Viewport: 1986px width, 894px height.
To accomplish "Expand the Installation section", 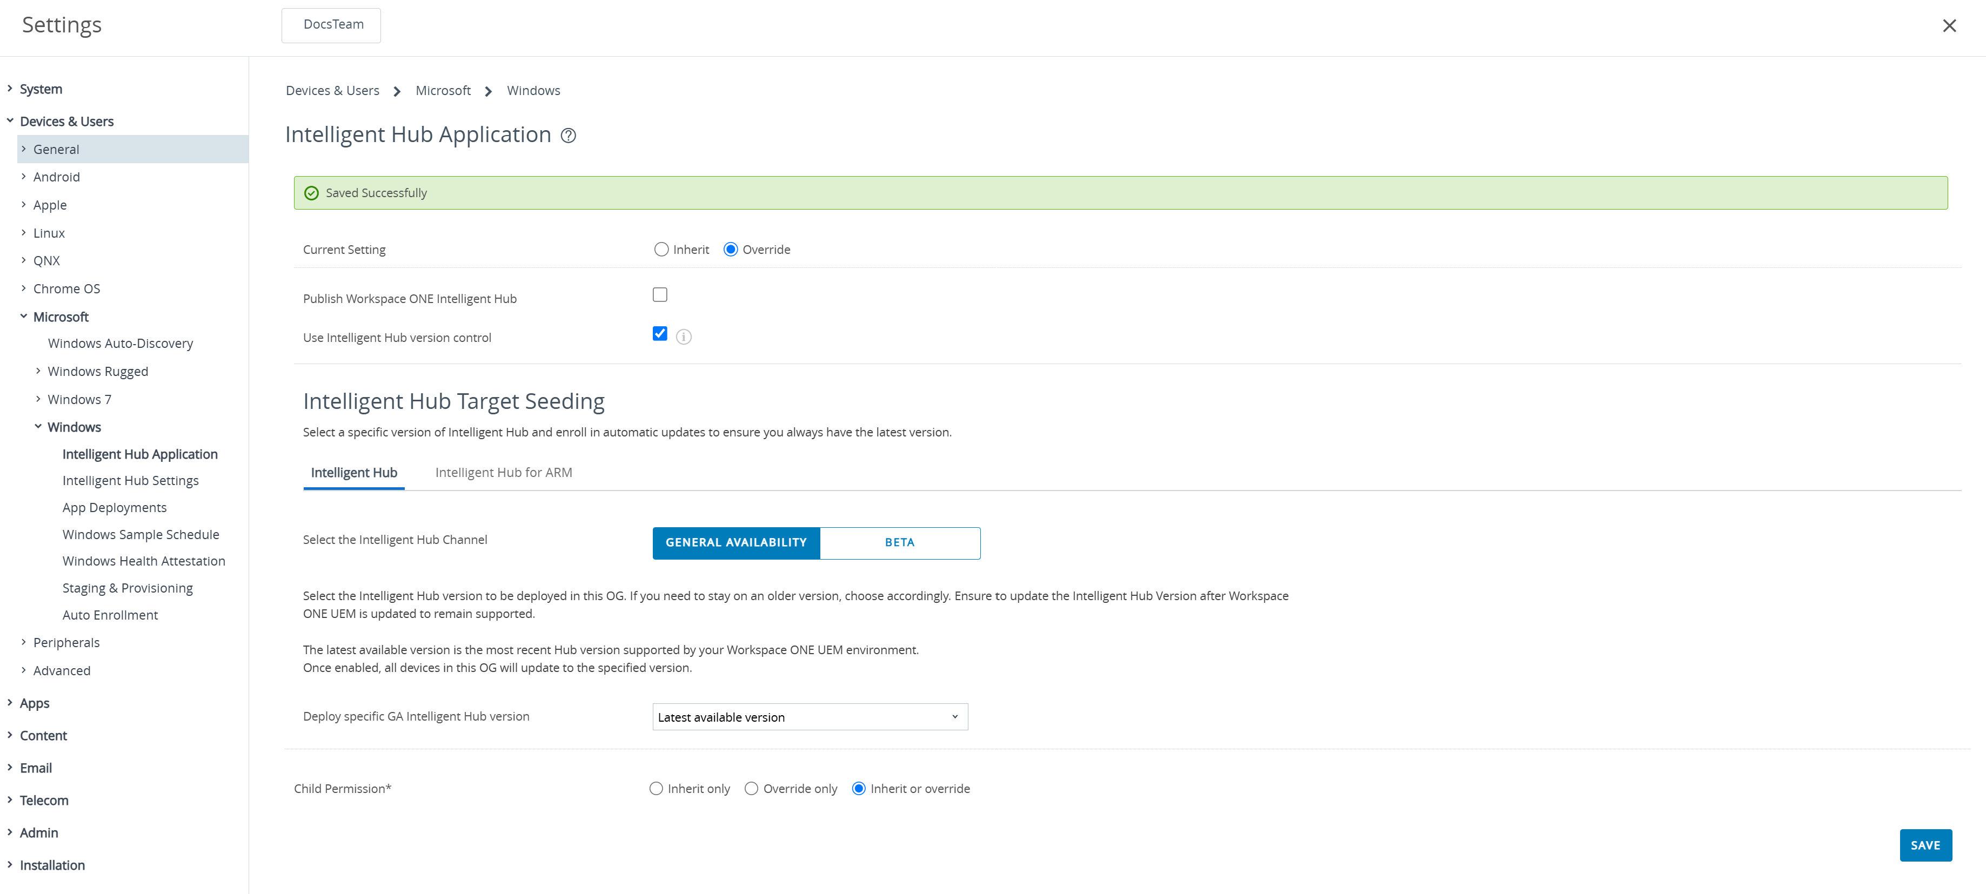I will pyautogui.click(x=9, y=865).
